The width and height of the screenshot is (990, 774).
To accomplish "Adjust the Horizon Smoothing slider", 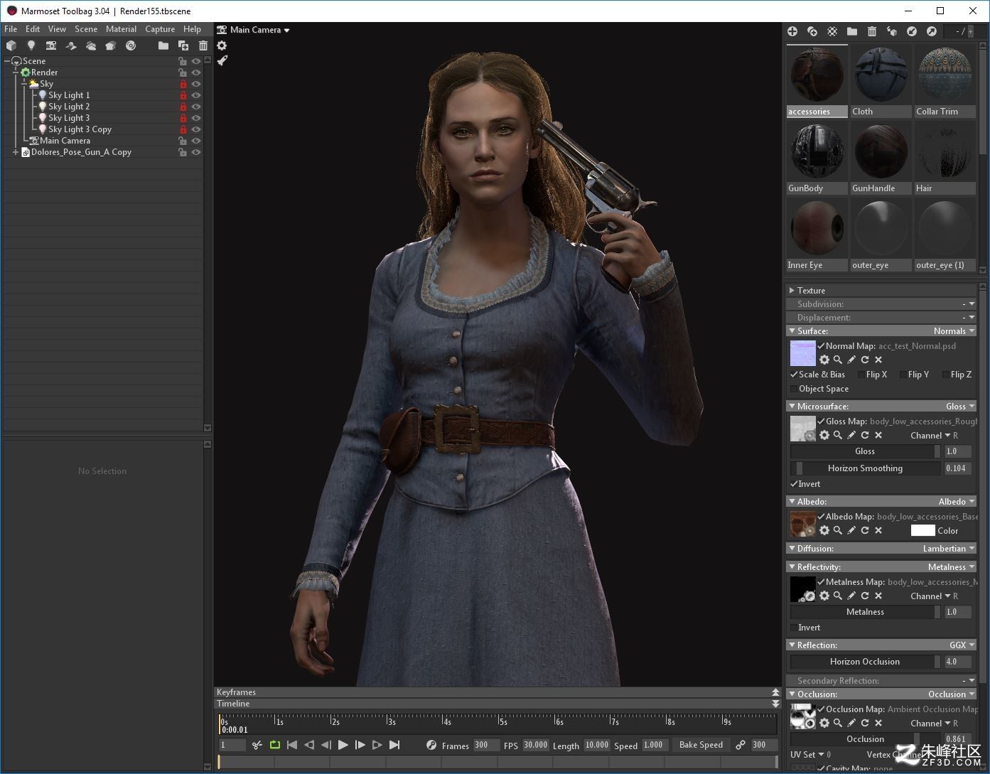I will tap(865, 468).
